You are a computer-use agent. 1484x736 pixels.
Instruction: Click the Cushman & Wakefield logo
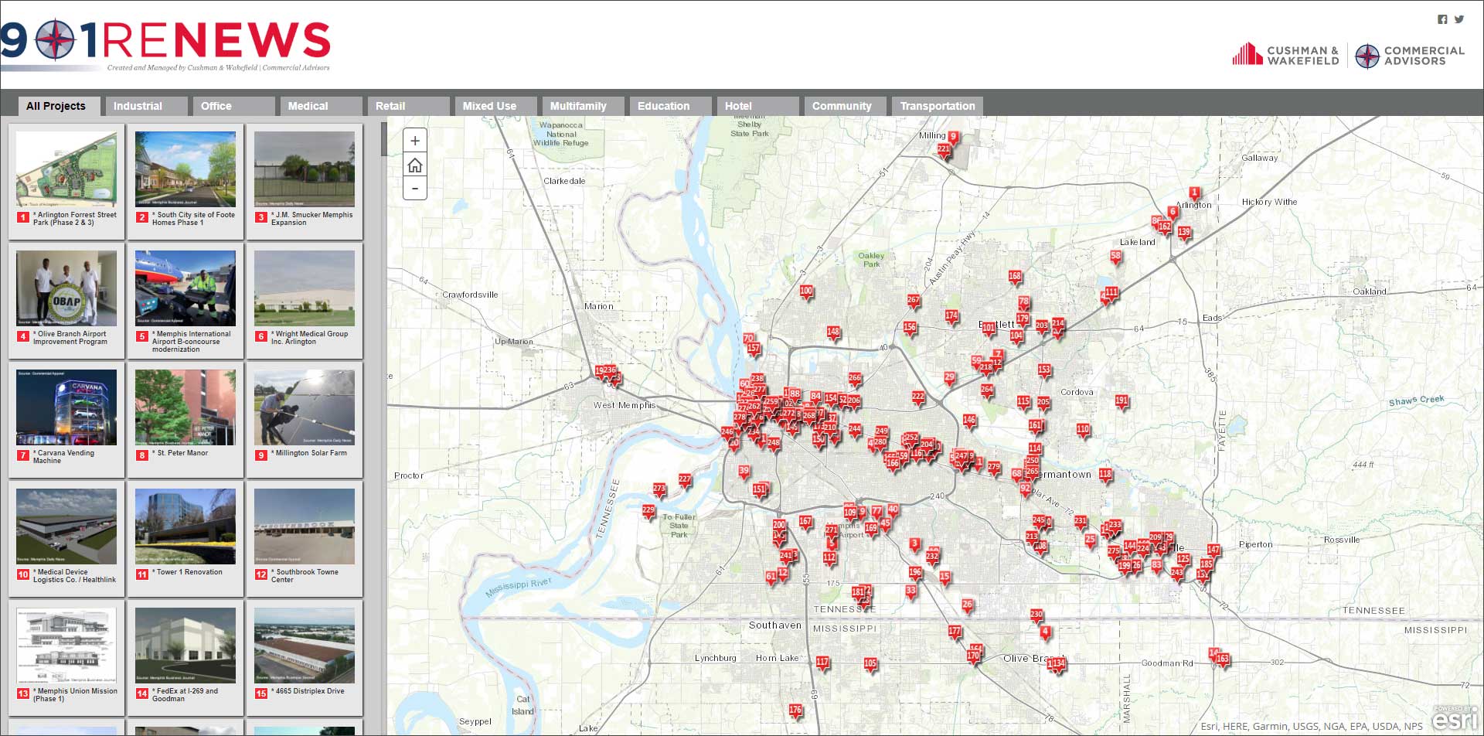1285,55
